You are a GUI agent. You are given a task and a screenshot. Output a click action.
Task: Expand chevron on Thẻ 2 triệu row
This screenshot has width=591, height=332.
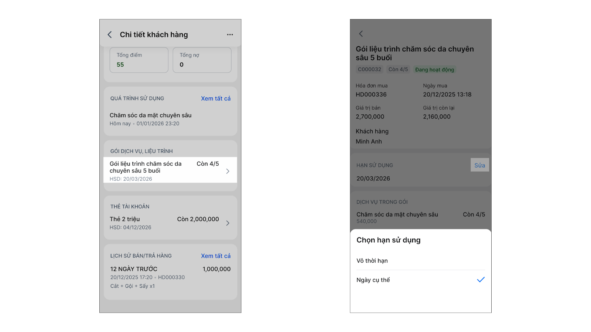[x=228, y=223]
